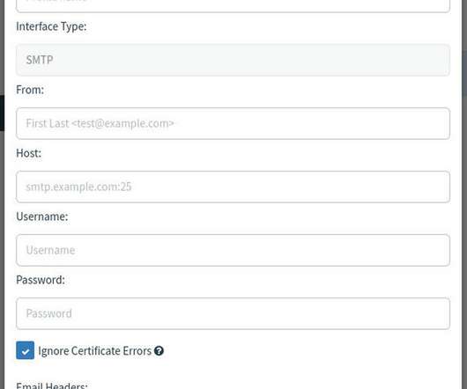
Task: Focus the From email address field
Action: click(x=233, y=123)
